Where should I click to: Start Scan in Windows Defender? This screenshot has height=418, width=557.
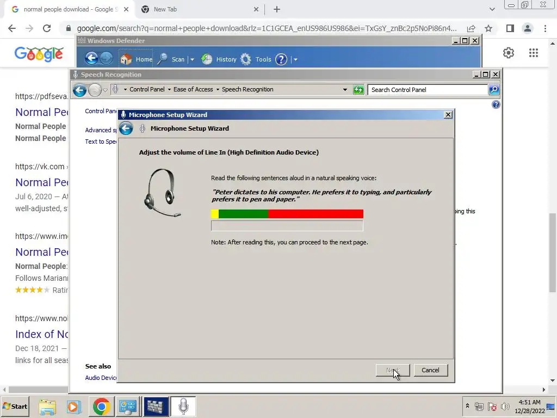click(x=171, y=59)
